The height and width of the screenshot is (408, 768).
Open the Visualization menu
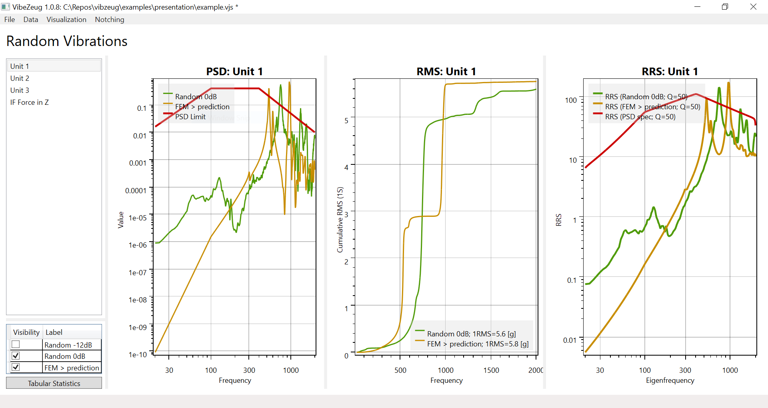pyautogui.click(x=66, y=20)
